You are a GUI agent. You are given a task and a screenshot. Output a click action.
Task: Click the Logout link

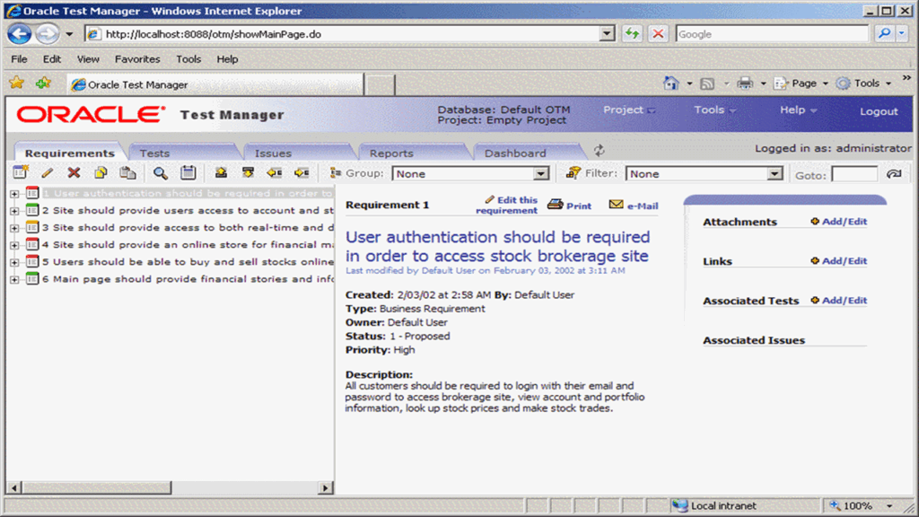click(879, 111)
